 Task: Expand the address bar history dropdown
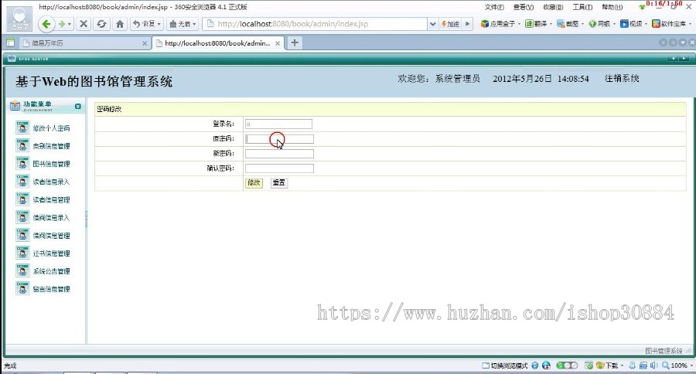coord(432,24)
